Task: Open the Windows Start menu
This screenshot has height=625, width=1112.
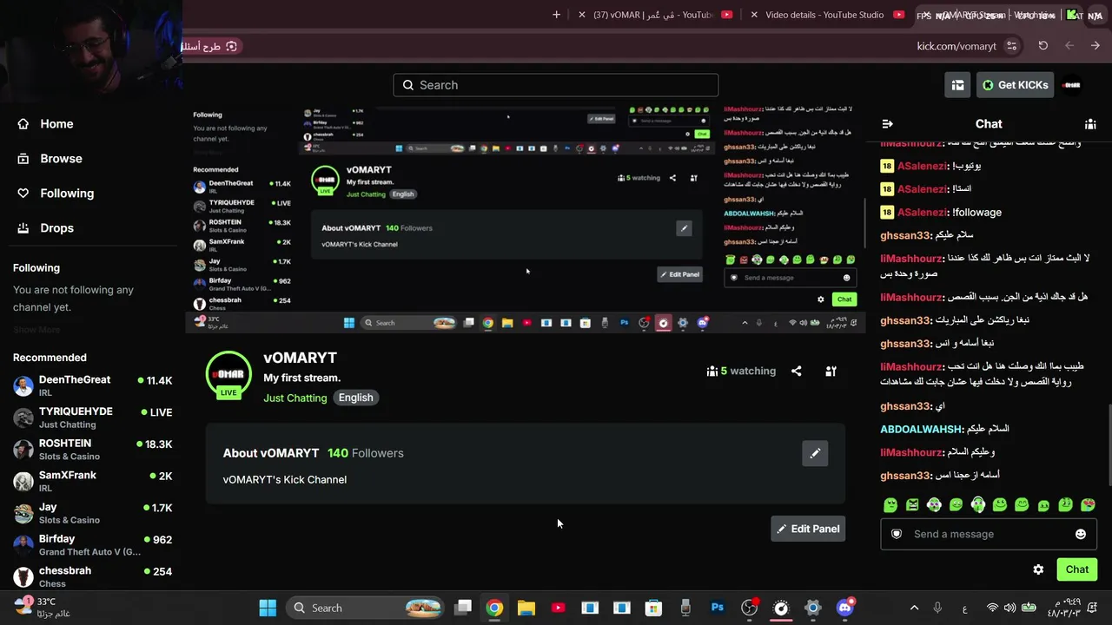Action: [268, 608]
